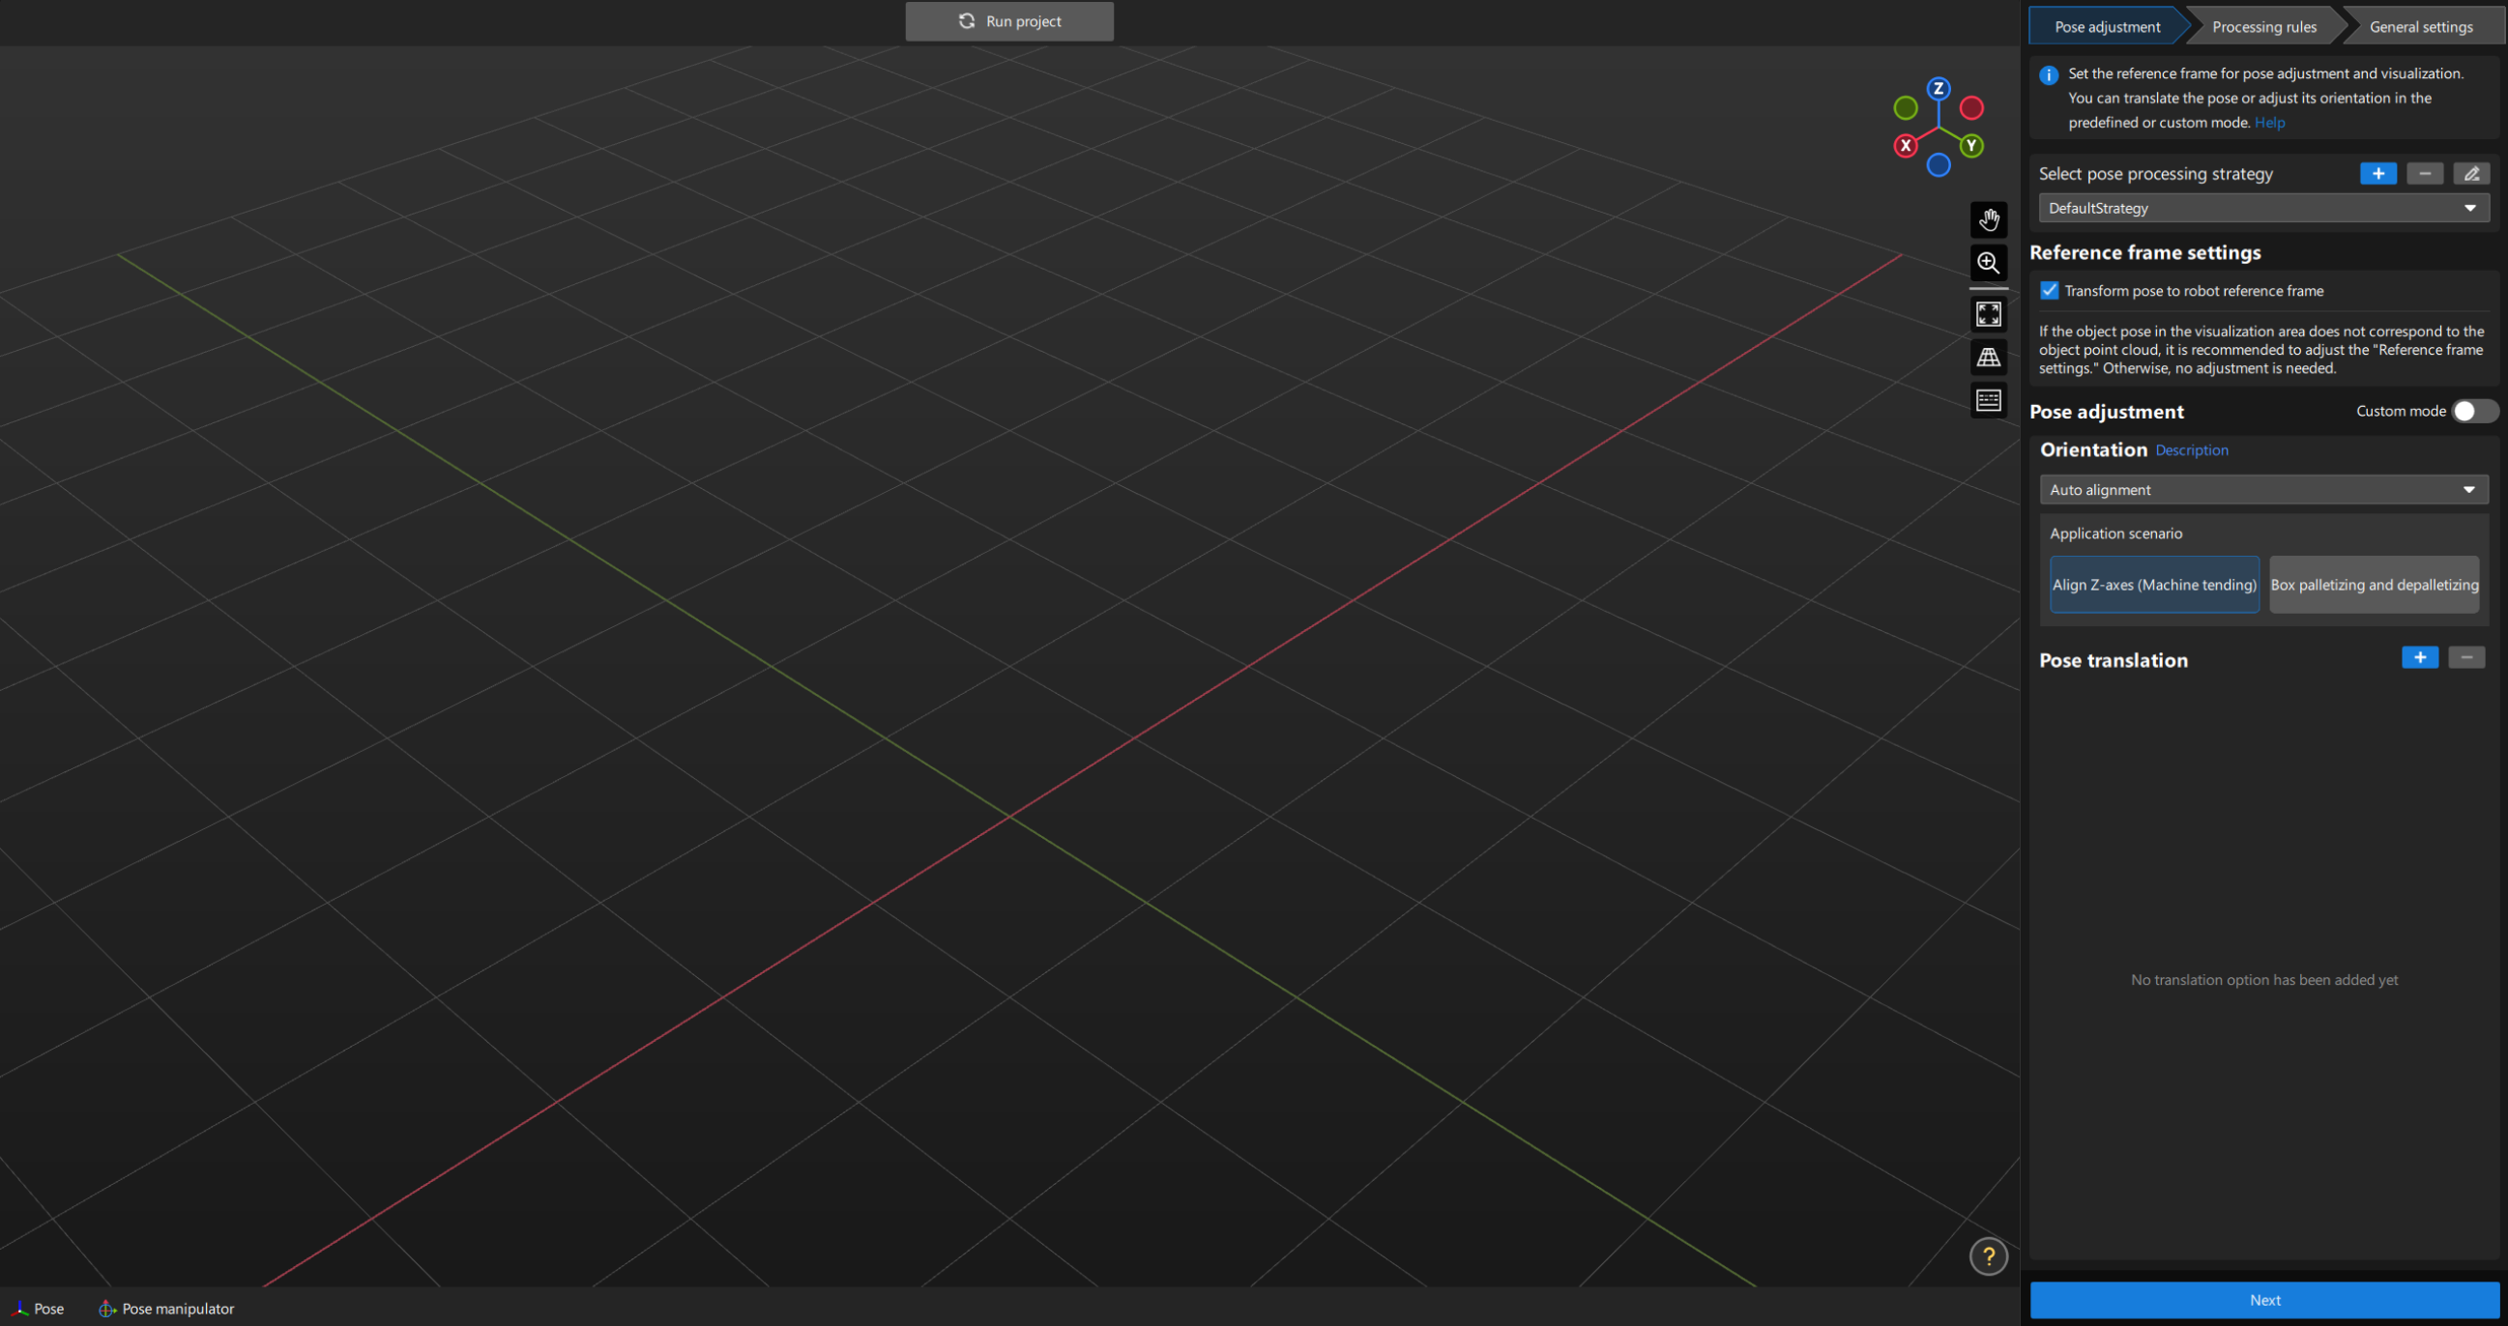Click the Next button
The width and height of the screenshot is (2508, 1326).
(2262, 1300)
